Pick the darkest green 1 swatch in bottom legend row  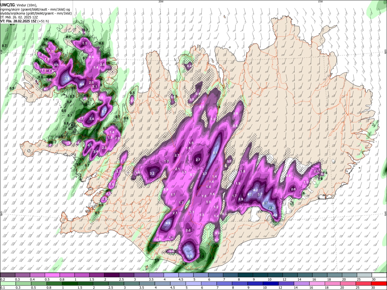pyautogui.click(x=70, y=283)
